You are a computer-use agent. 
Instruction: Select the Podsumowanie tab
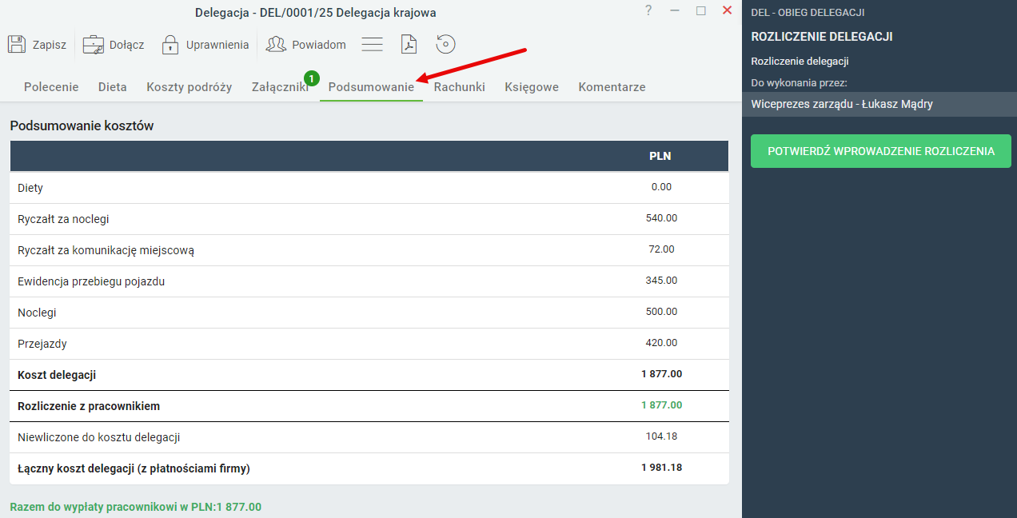click(371, 87)
